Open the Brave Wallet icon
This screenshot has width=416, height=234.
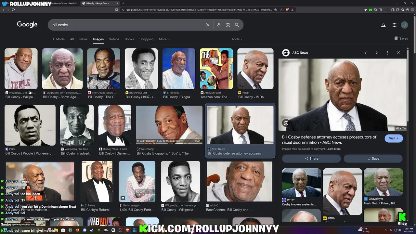pos(397,10)
